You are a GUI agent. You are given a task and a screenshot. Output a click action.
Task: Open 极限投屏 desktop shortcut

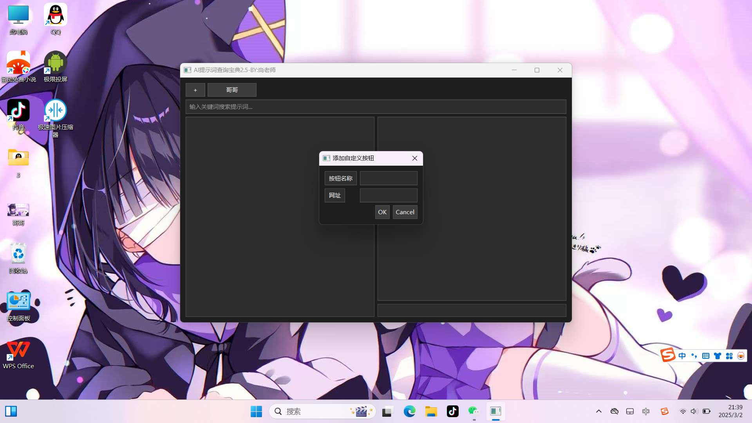coord(56,67)
